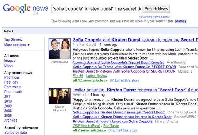The width and height of the screenshot is (198, 135).
Task: Click the AceShowbiz thumbnail of two women
Action: point(60,49)
